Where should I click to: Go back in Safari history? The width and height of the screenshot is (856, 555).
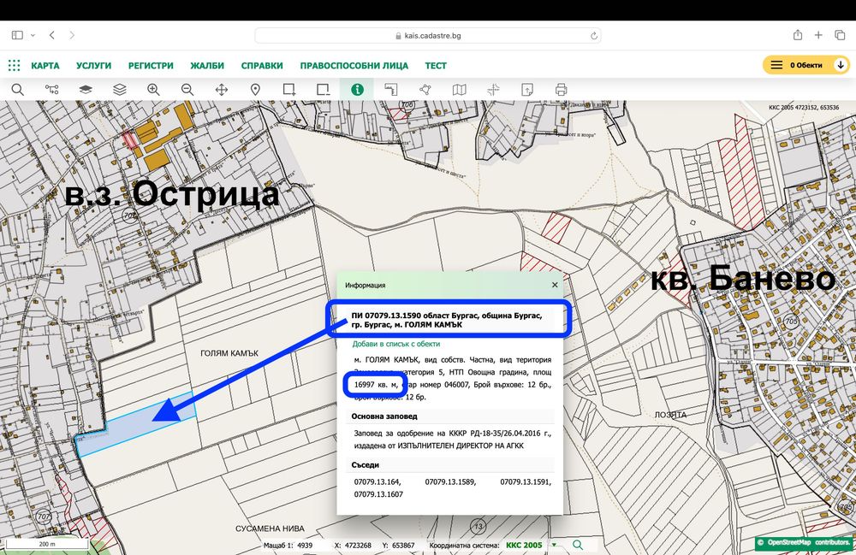tap(52, 35)
